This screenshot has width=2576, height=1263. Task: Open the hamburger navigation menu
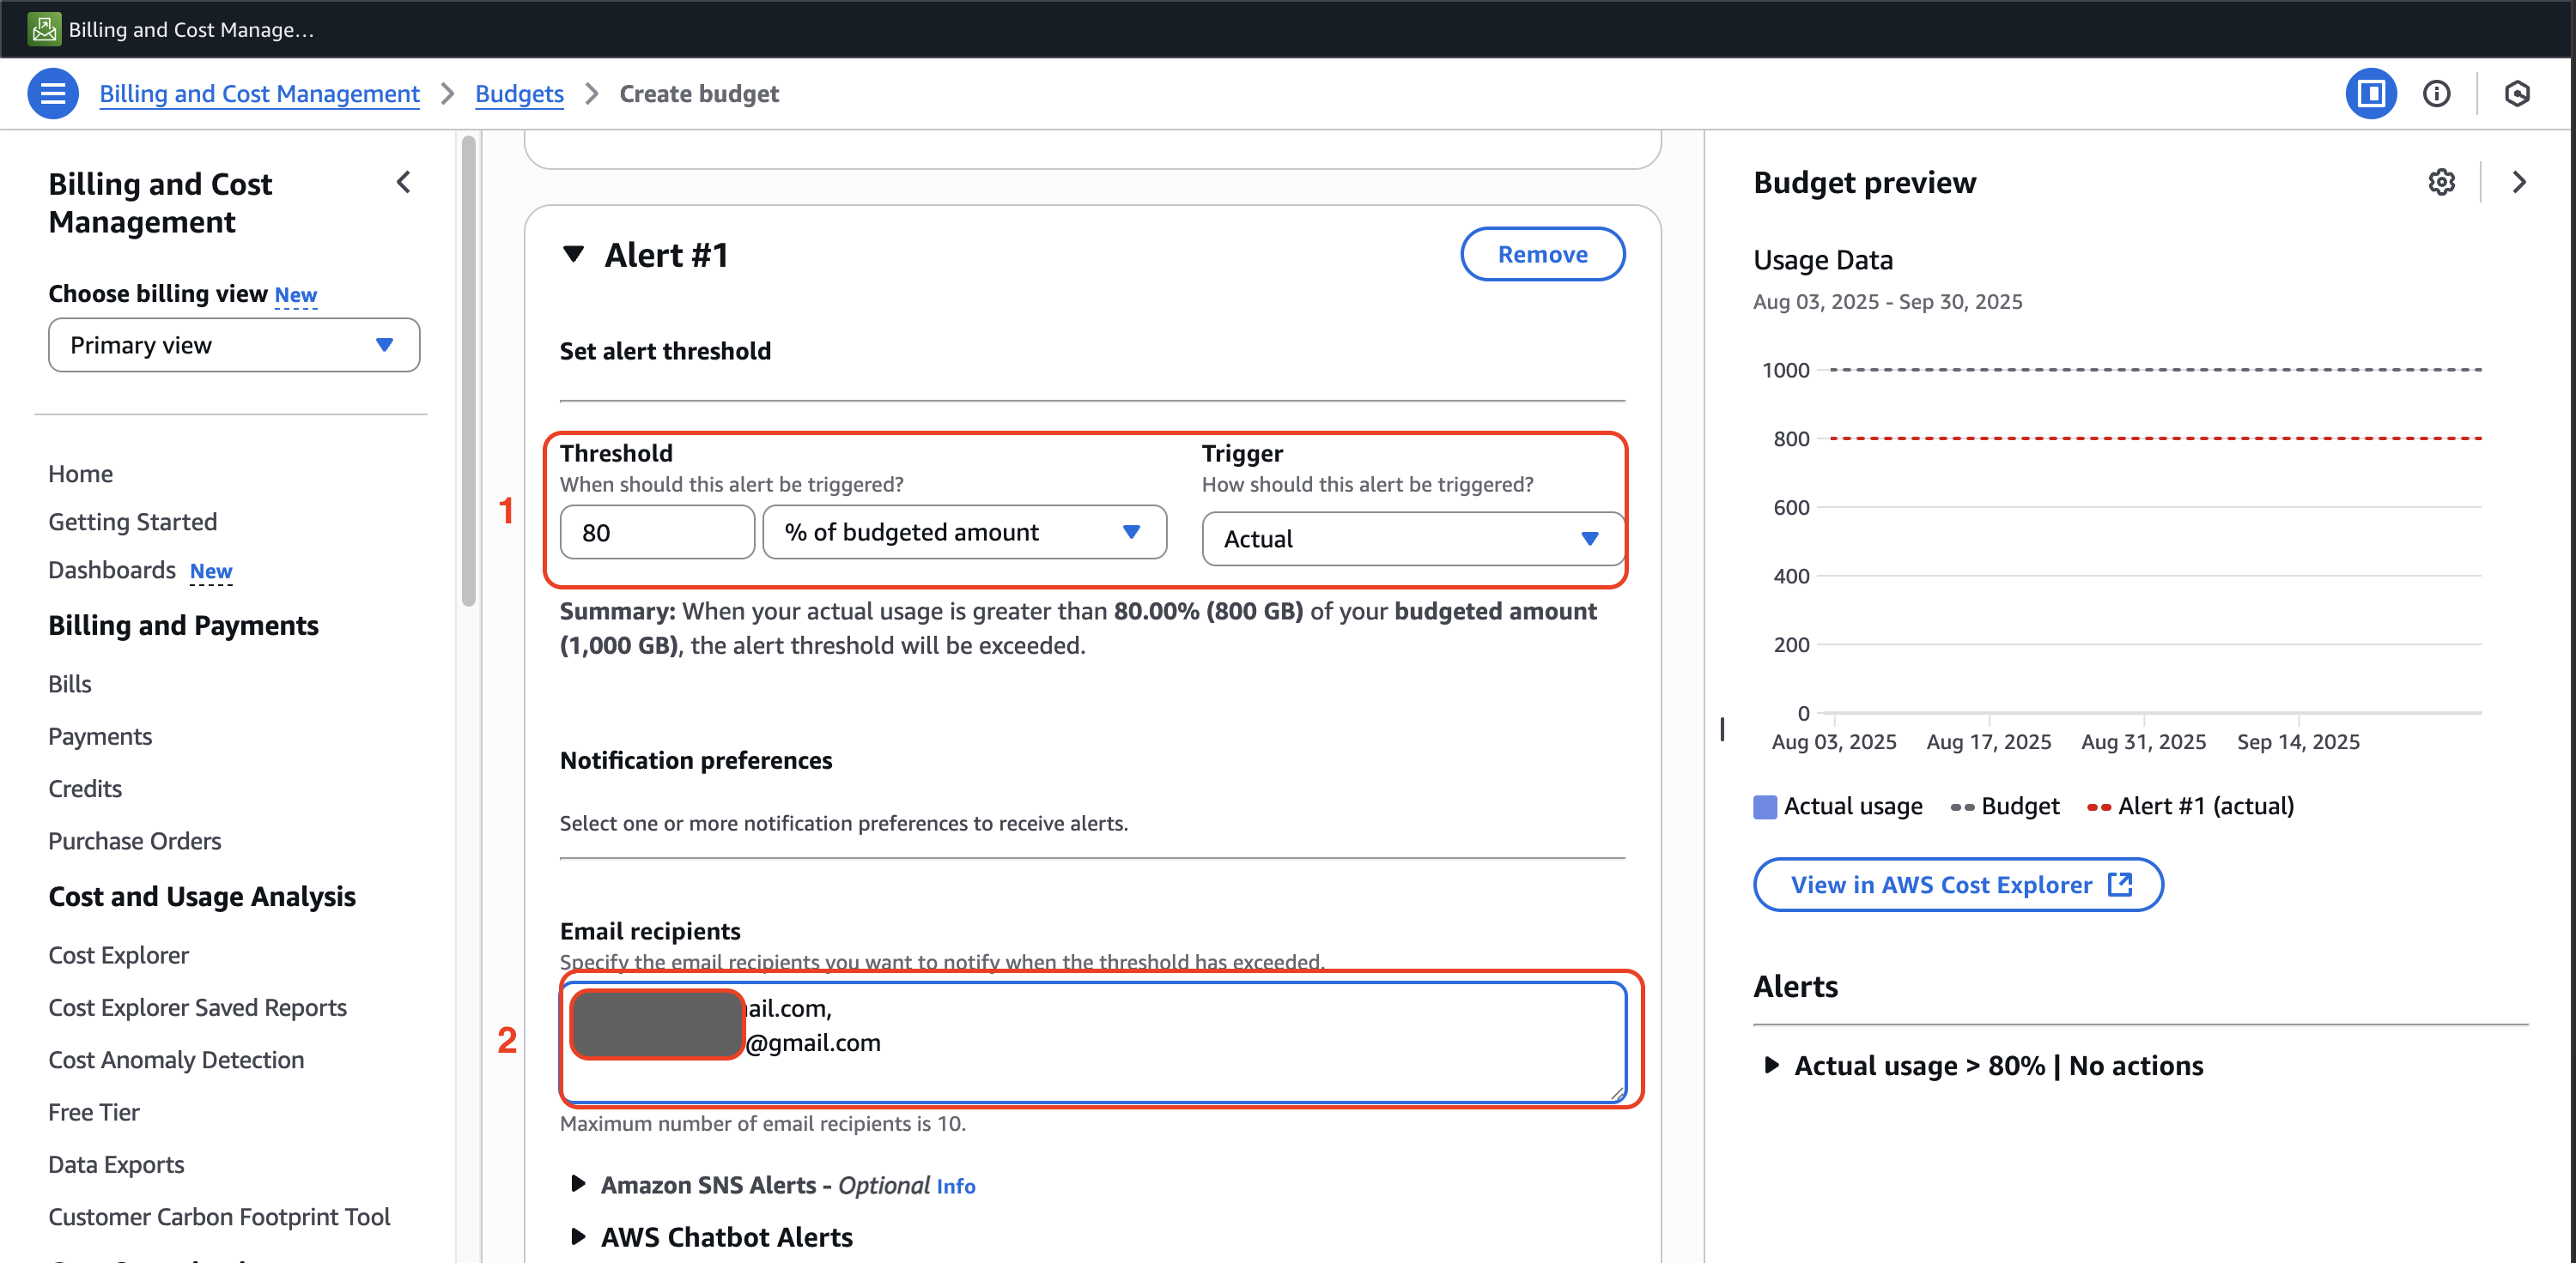[52, 93]
